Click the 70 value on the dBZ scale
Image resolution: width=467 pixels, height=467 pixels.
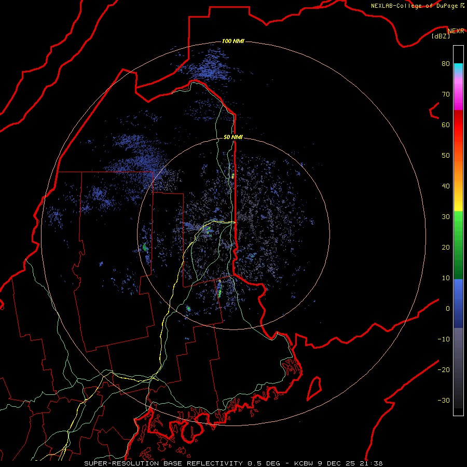pyautogui.click(x=446, y=94)
